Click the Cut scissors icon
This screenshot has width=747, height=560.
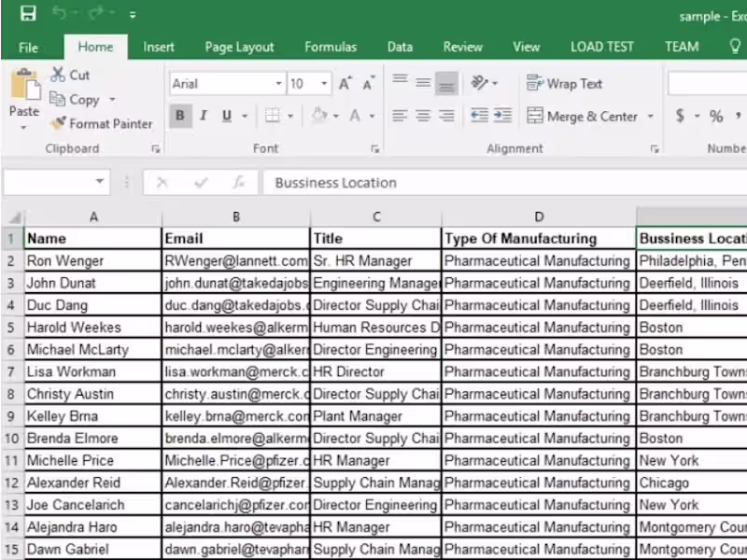pyautogui.click(x=58, y=75)
